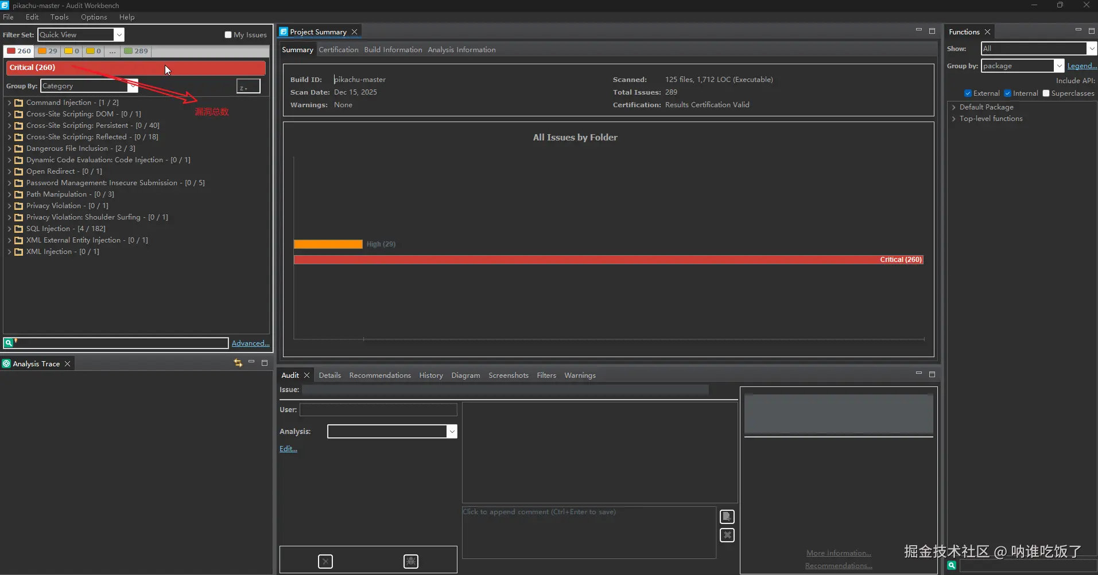
Task: Click the More Information... link
Action: [x=839, y=553]
